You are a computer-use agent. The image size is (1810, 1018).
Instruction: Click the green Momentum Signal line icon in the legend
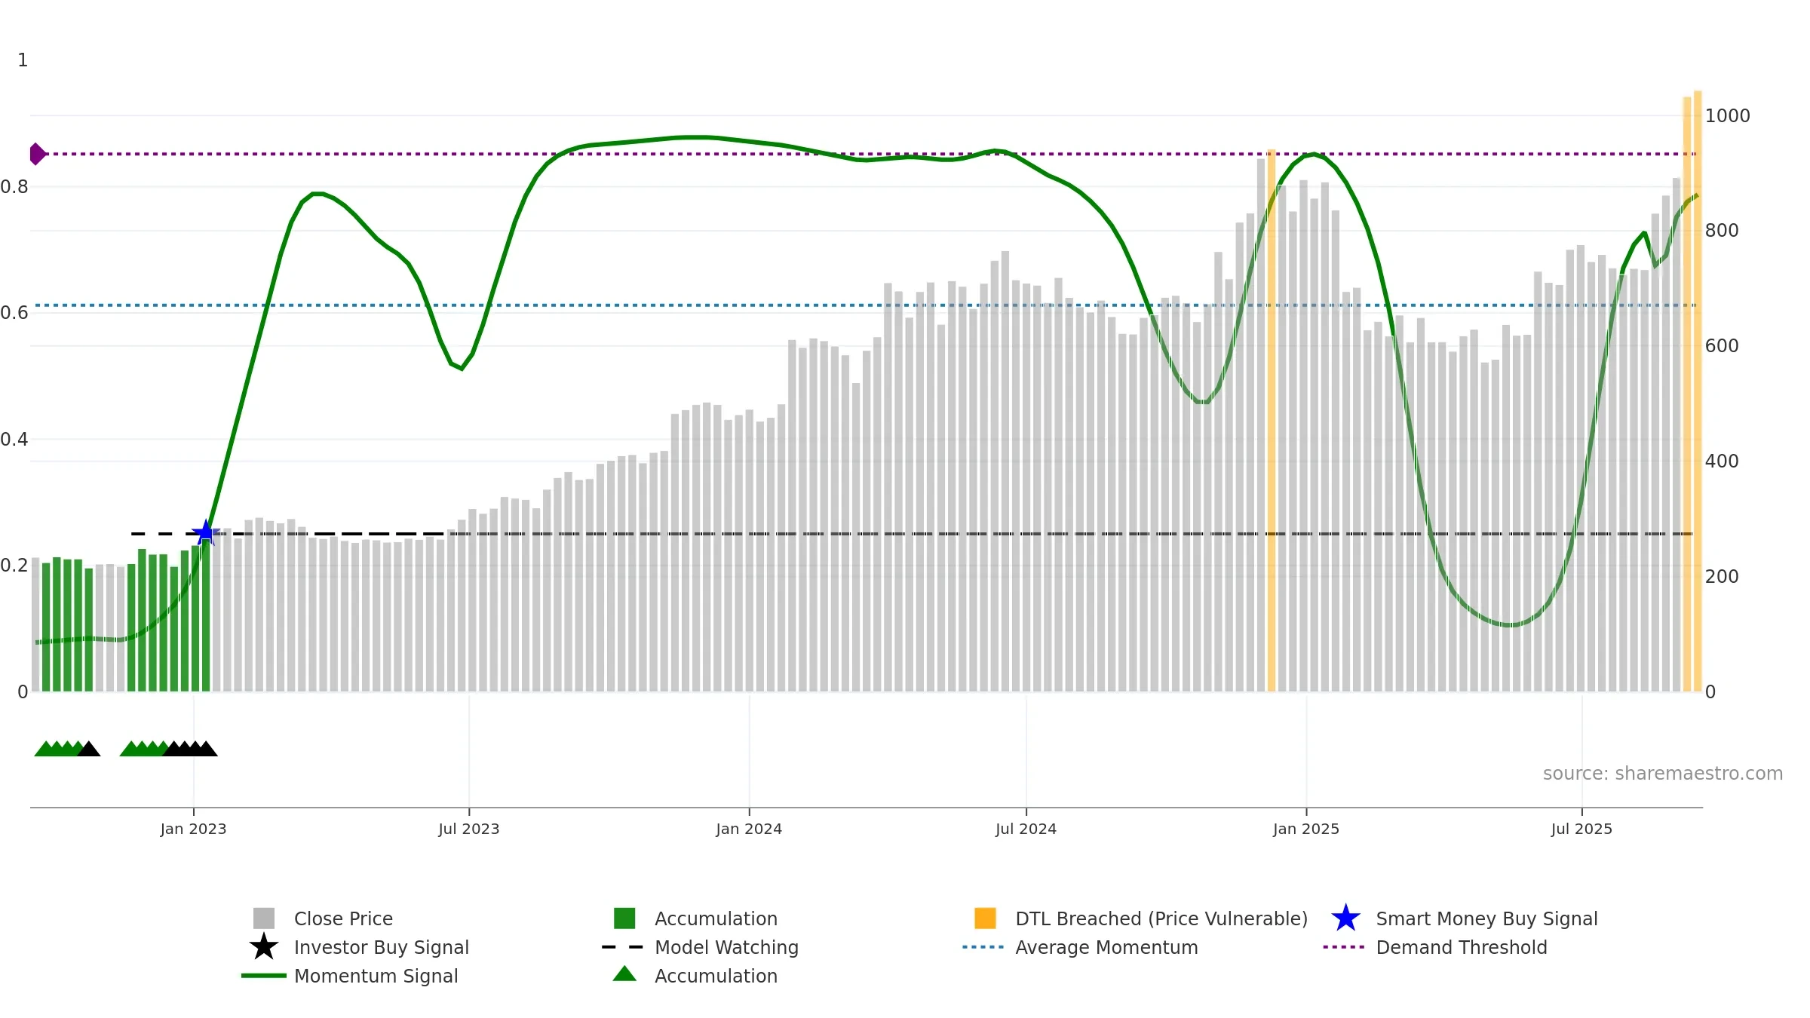264,976
